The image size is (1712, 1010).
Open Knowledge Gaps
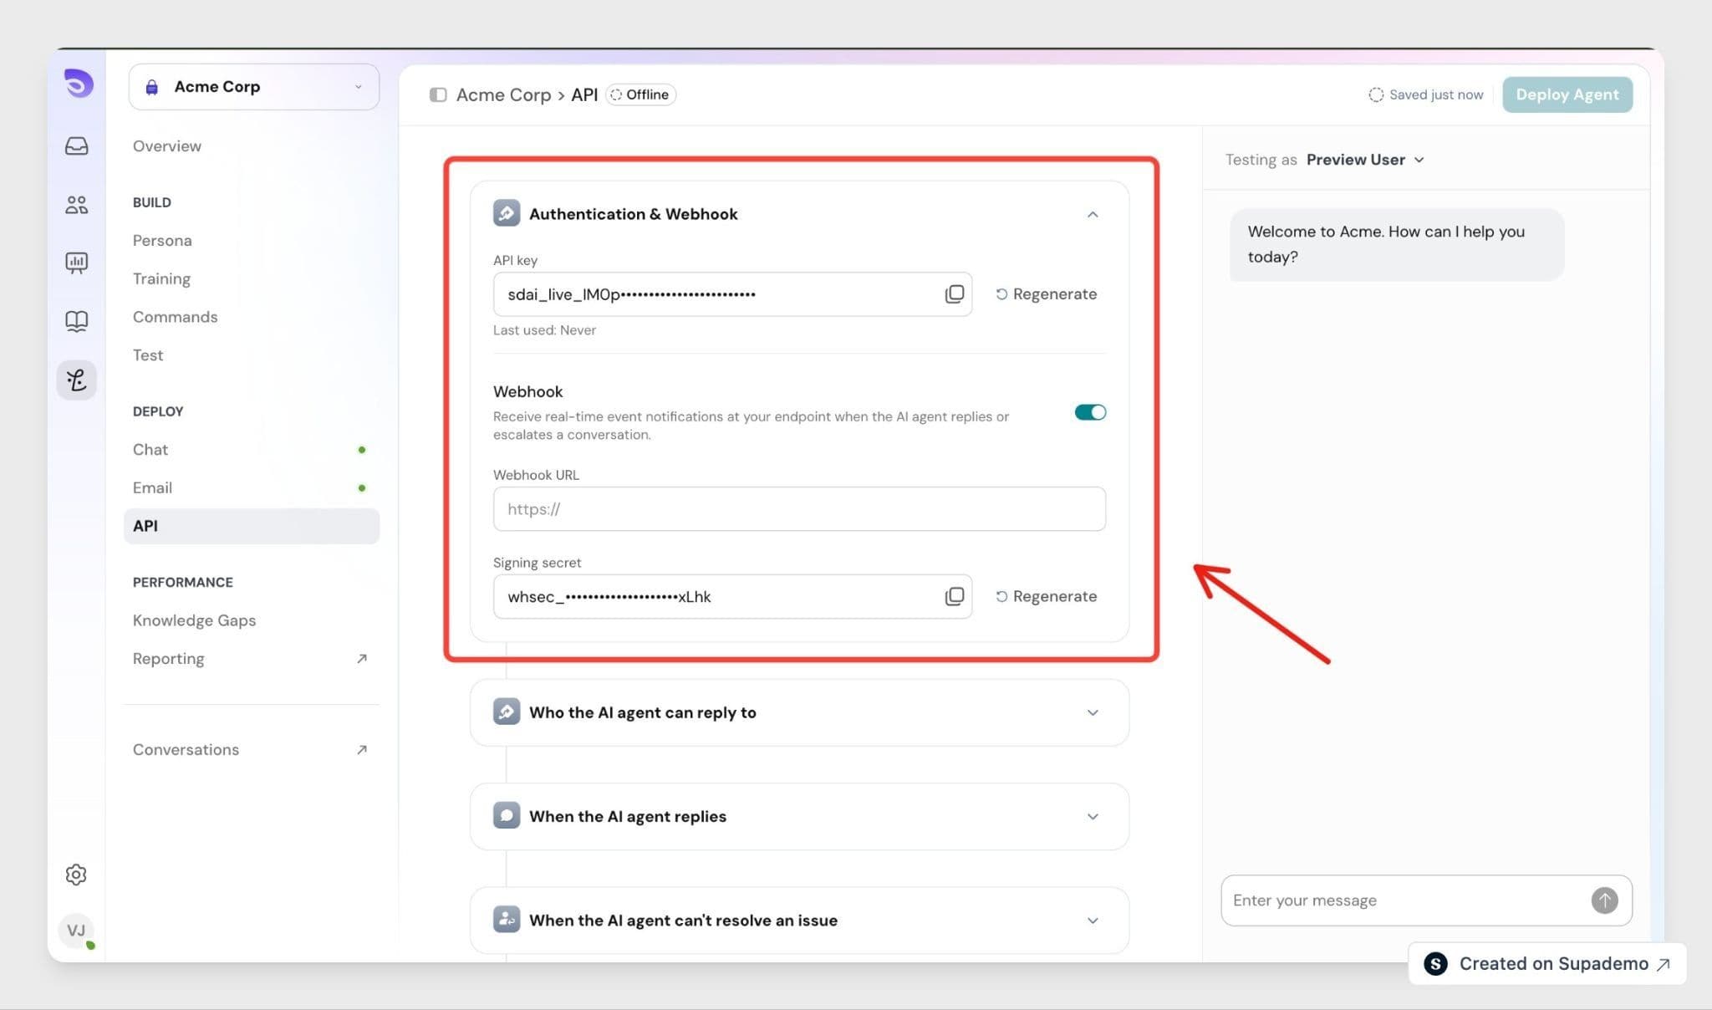coord(194,620)
